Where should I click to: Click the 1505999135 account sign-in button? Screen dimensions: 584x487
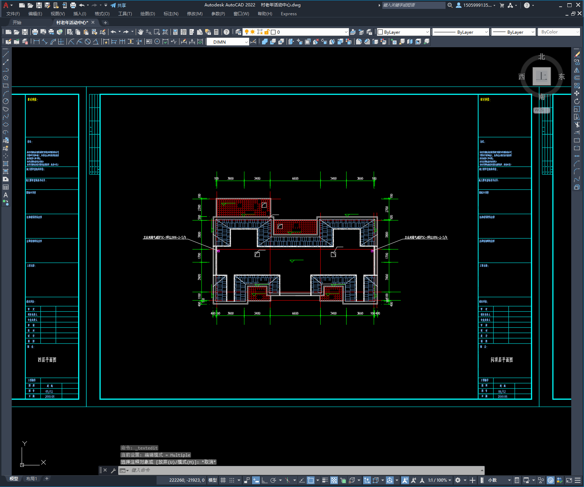pyautogui.click(x=476, y=5)
